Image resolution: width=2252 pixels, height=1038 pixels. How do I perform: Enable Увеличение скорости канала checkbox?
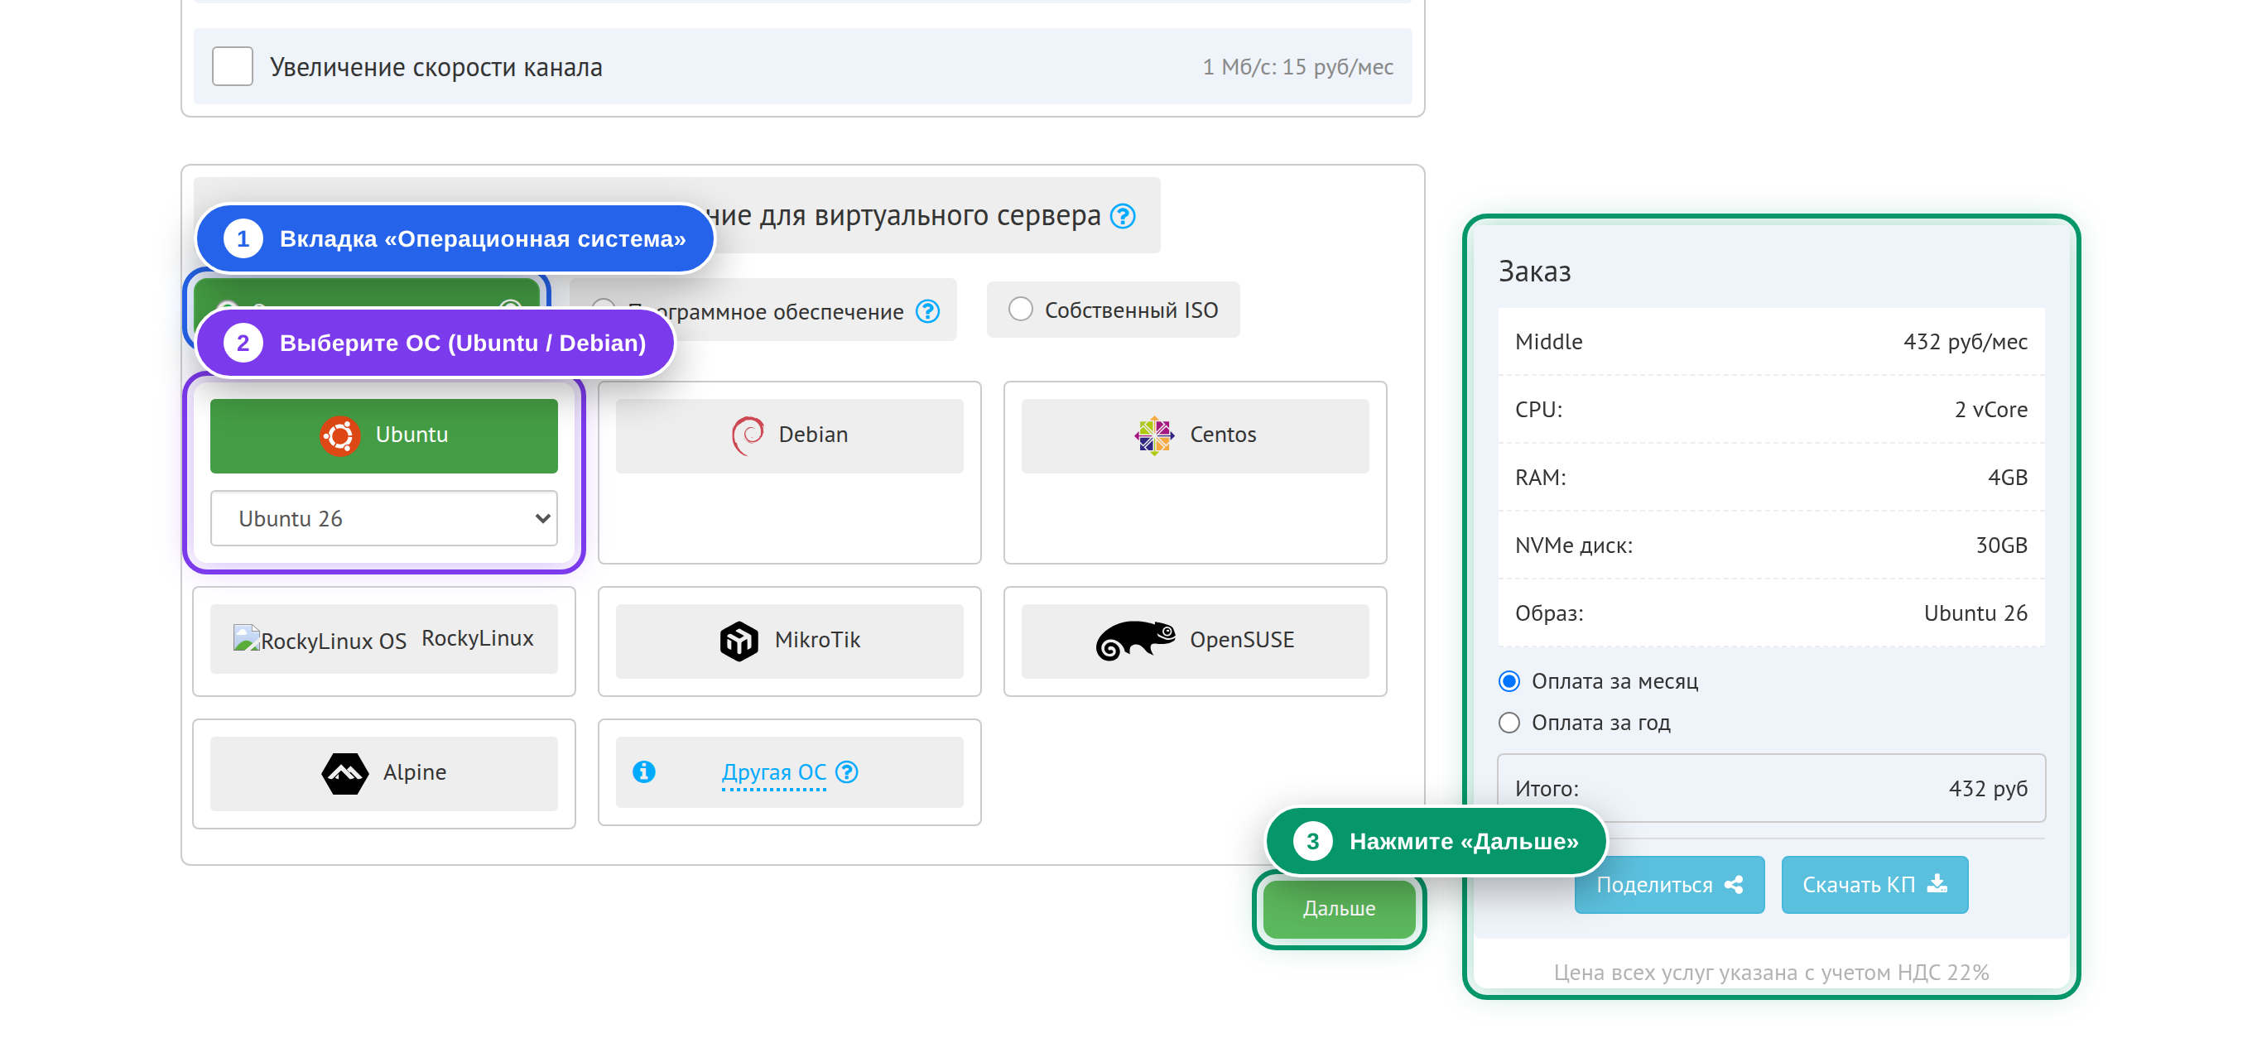(233, 66)
